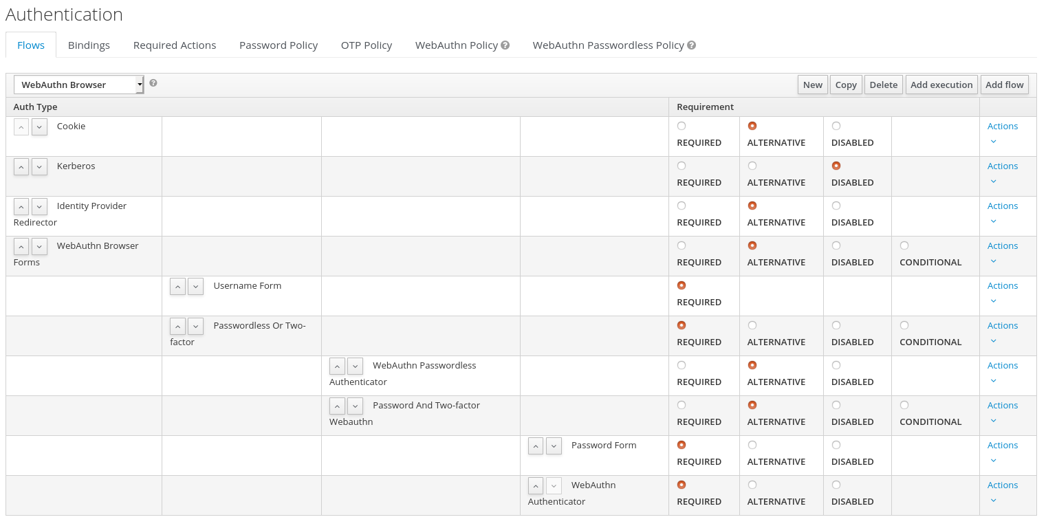Move Username Form down
The height and width of the screenshot is (526, 1046).
pos(196,286)
